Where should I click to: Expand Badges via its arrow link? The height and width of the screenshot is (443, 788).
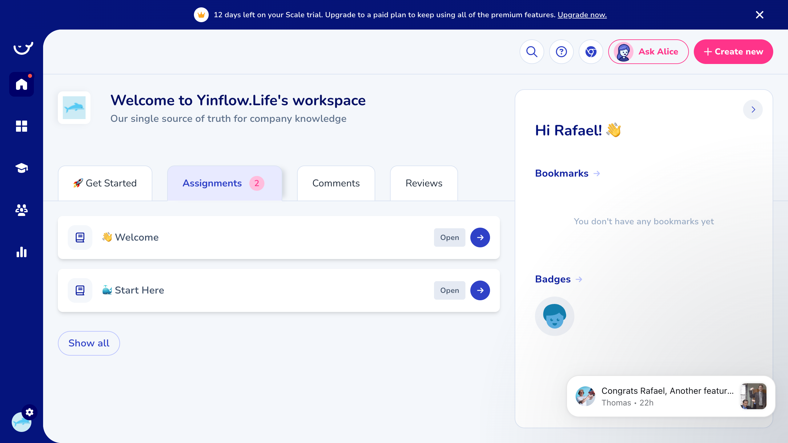click(579, 279)
